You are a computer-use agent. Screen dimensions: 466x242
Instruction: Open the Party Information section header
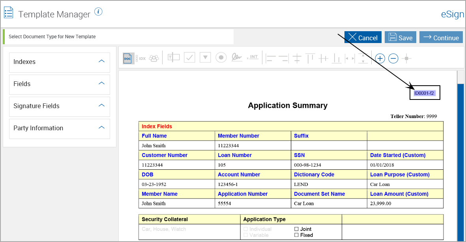[x=60, y=129]
